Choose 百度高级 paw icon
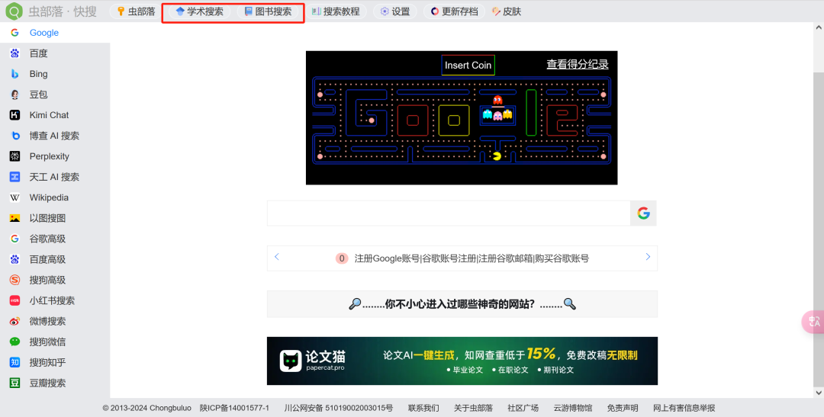The image size is (824, 417). 14,259
